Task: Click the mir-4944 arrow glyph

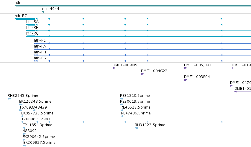Action: pyautogui.click(x=43, y=12)
